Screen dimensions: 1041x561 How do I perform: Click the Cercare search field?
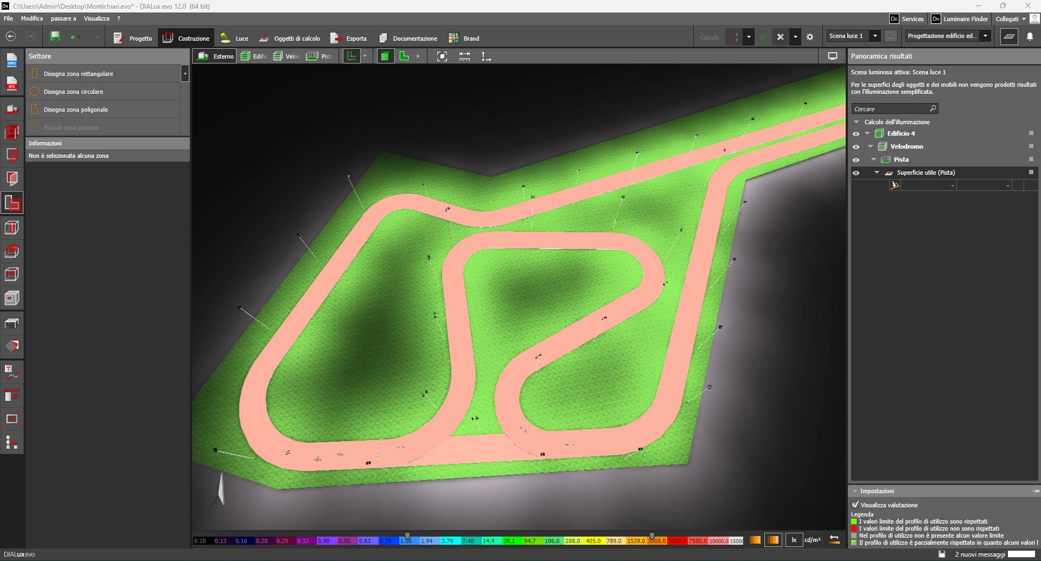click(x=890, y=109)
